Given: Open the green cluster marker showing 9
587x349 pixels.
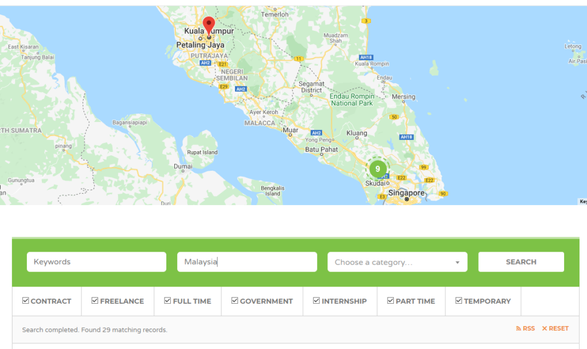Looking at the screenshot, I should click(378, 169).
